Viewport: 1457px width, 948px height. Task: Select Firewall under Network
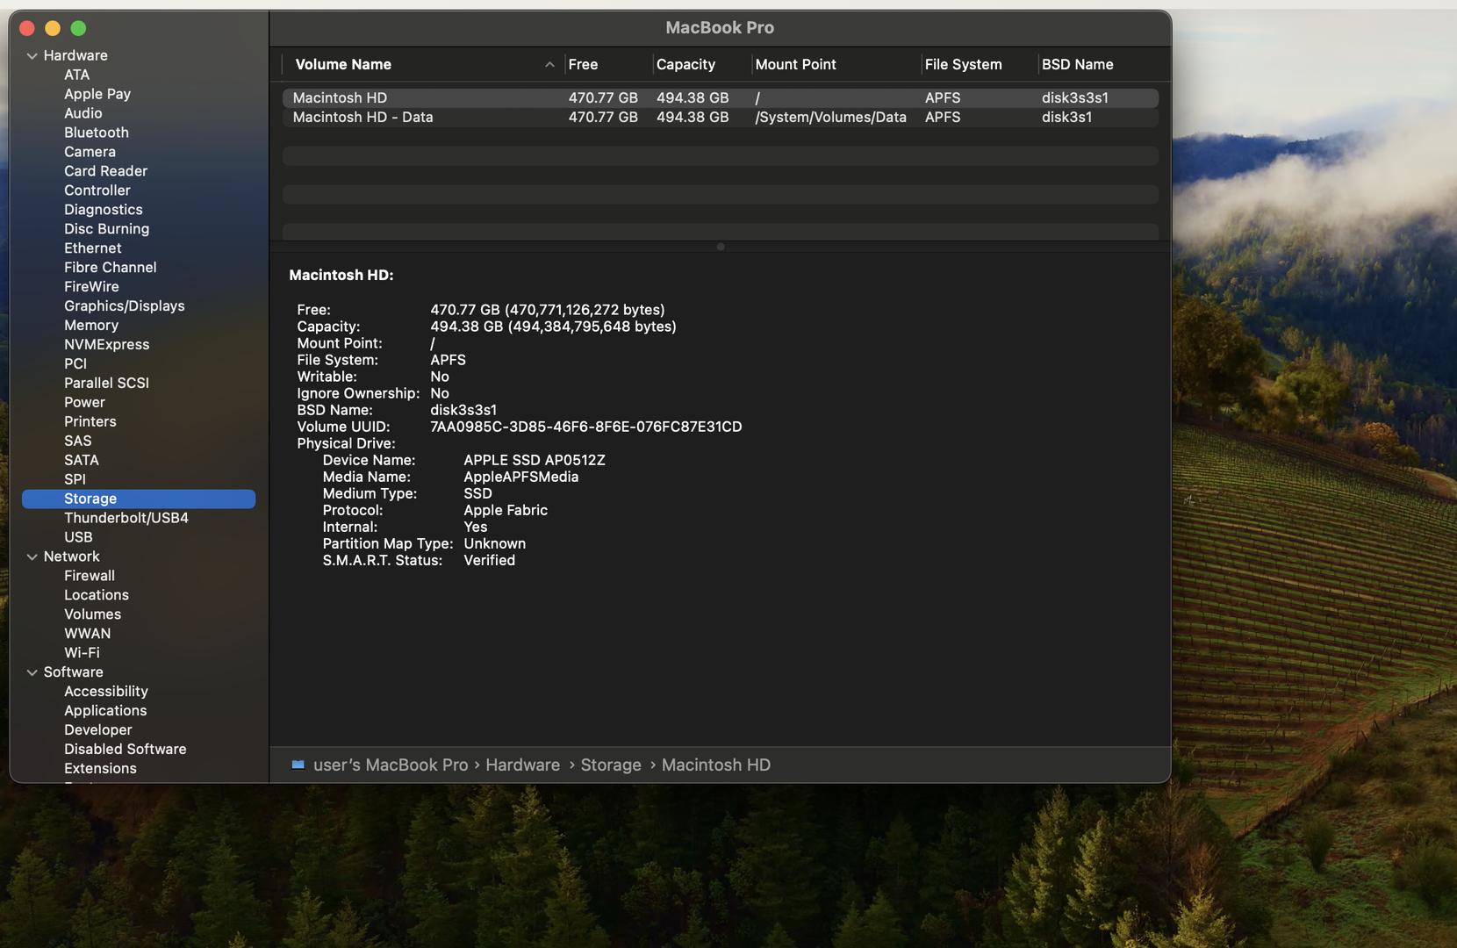tap(90, 577)
